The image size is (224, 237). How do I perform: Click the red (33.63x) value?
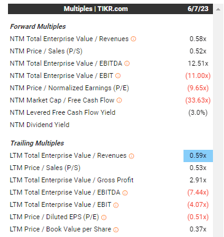tap(198, 100)
